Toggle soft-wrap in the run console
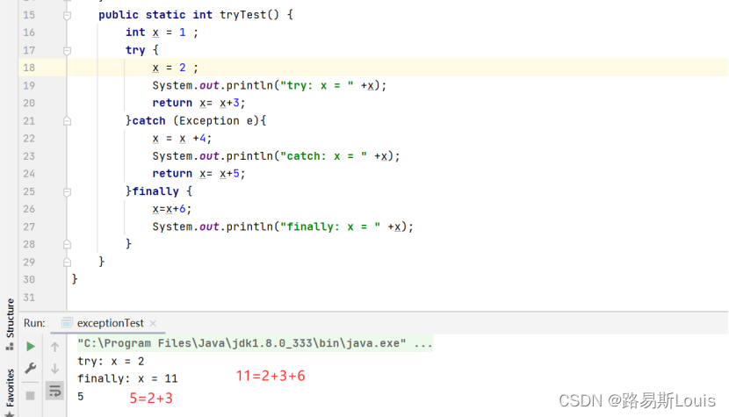The width and height of the screenshot is (729, 417). pos(54,391)
